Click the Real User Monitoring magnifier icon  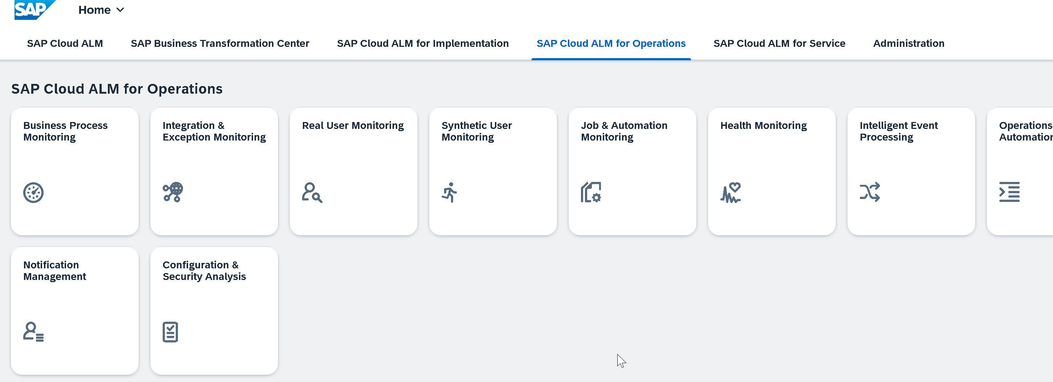pos(312,193)
